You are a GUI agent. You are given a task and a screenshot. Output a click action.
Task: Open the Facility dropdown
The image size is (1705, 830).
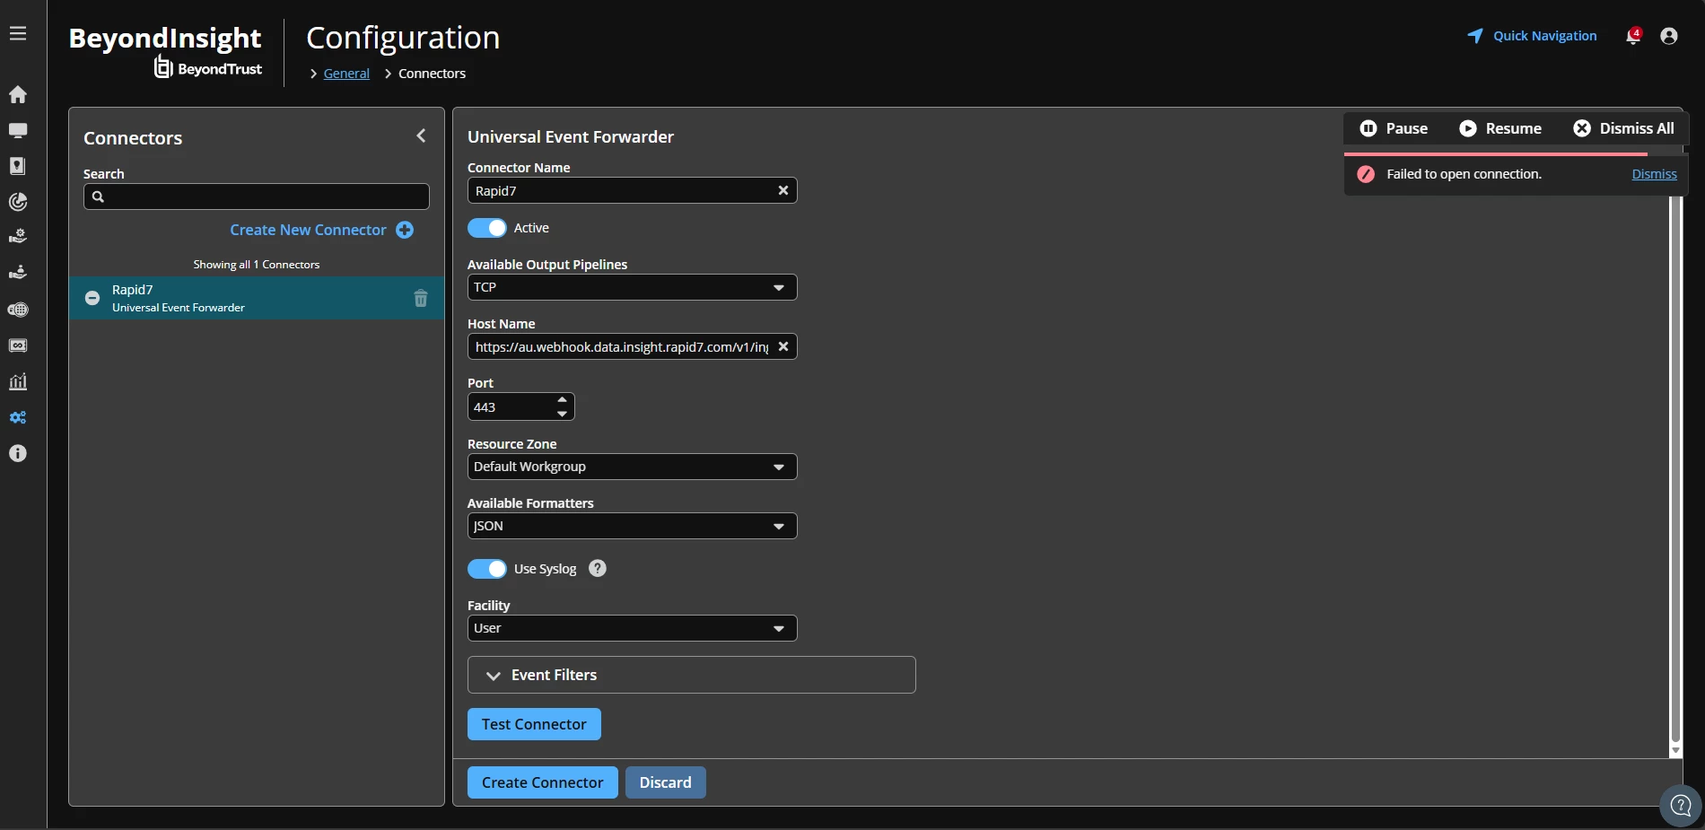(633, 628)
